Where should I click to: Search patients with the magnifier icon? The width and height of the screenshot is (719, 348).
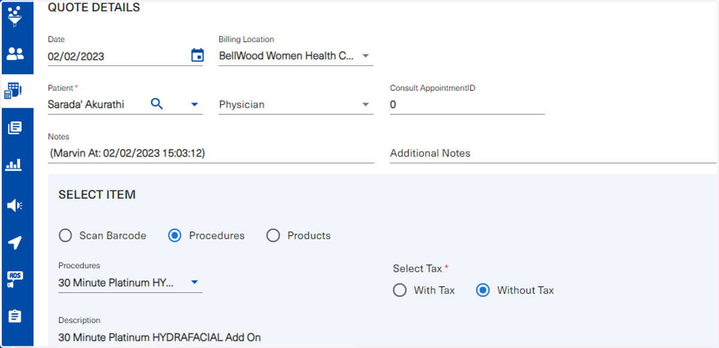click(156, 104)
